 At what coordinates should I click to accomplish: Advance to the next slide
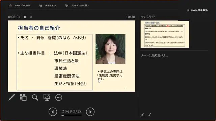90,112
